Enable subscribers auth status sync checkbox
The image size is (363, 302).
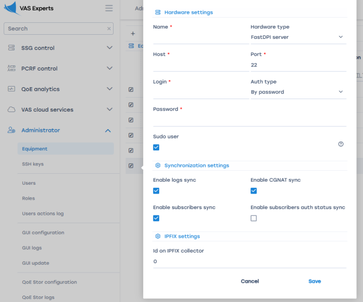coord(254,218)
